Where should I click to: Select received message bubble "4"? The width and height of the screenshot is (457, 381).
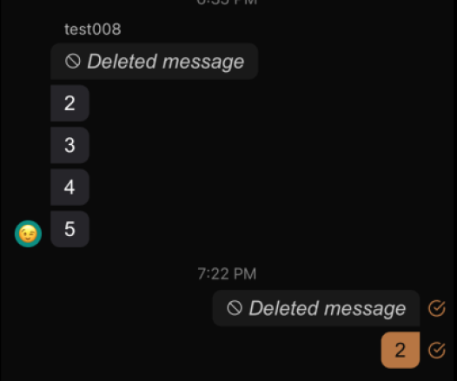70,187
